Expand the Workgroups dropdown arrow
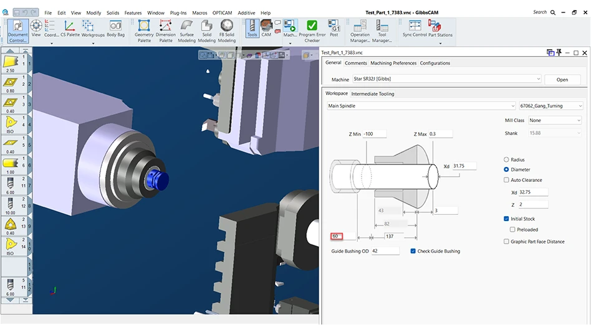The height and width of the screenshot is (332, 591). click(93, 43)
